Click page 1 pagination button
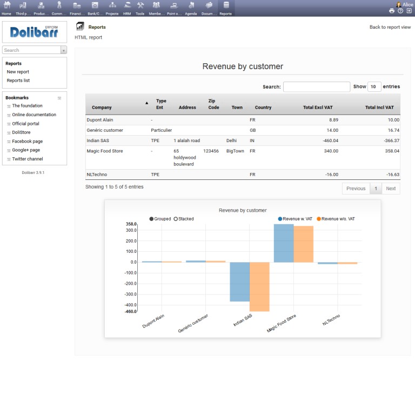This screenshot has width=415, height=415. coord(376,189)
